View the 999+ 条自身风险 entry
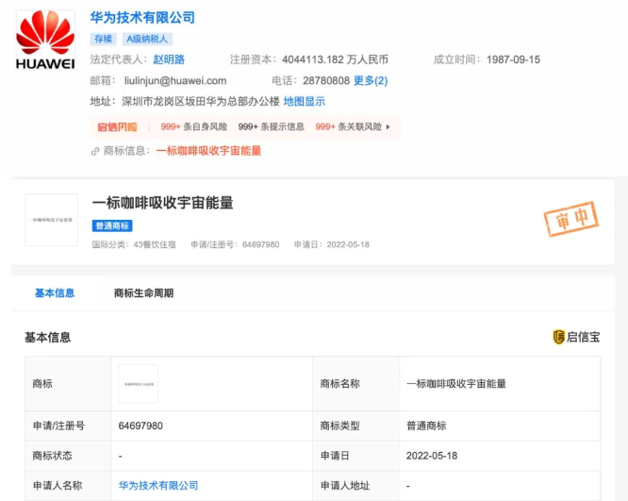Image resolution: width=628 pixels, height=501 pixels. coord(194,127)
